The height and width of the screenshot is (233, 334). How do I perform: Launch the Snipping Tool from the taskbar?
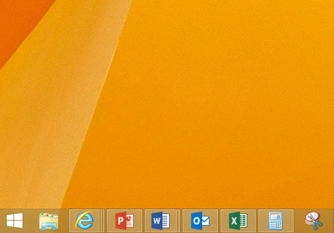click(x=314, y=220)
